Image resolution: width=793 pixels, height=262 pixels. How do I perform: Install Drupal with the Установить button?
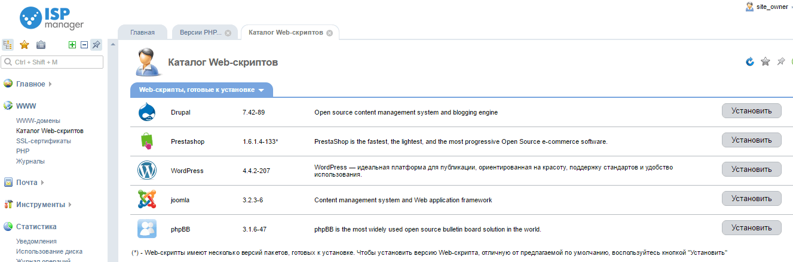click(752, 111)
